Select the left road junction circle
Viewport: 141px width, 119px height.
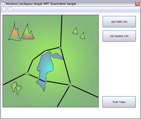coord(27,74)
